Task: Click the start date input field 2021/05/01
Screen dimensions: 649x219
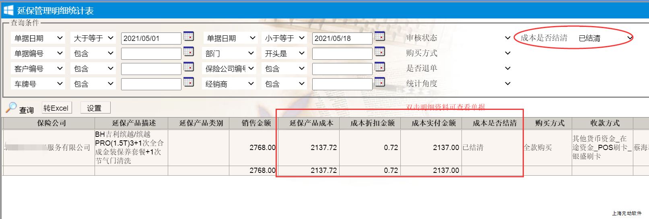Action: click(151, 39)
